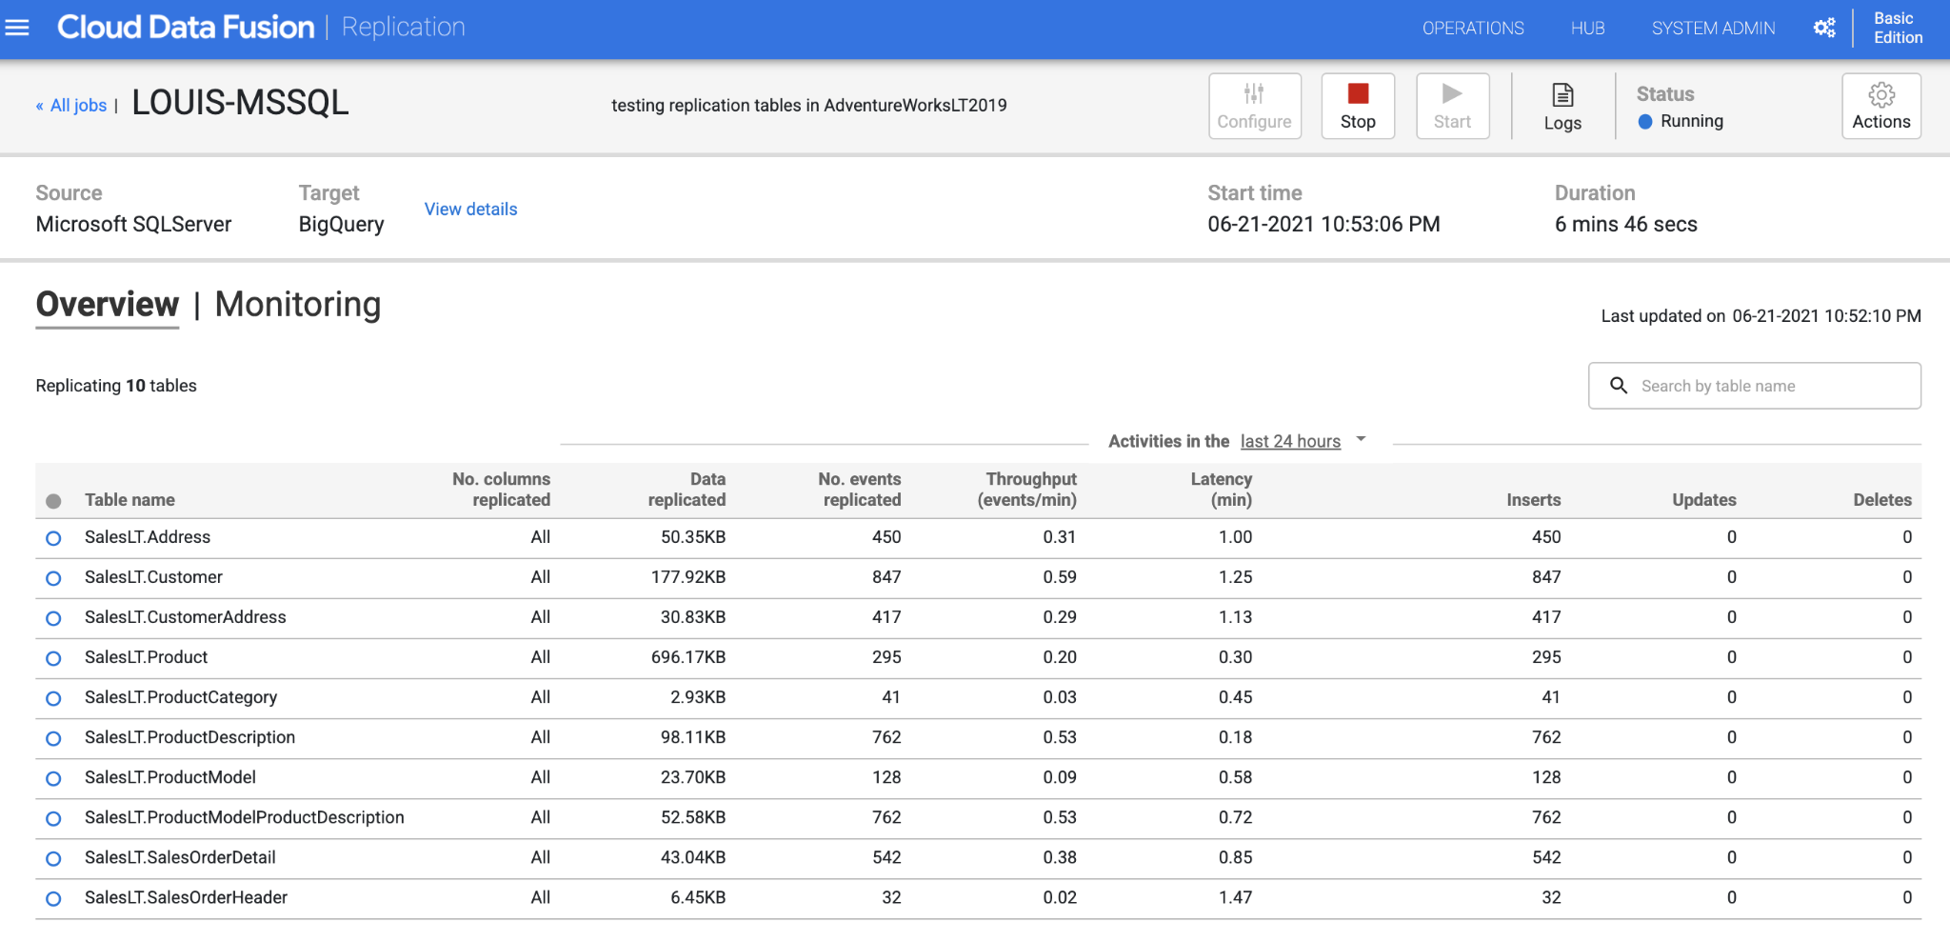The image size is (1950, 942).
Task: Switch to the Monitoring tab
Action: tap(298, 305)
